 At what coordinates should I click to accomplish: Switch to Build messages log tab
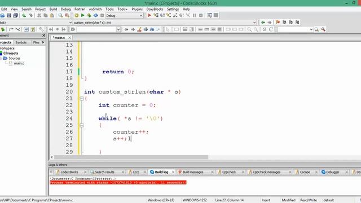click(193, 172)
